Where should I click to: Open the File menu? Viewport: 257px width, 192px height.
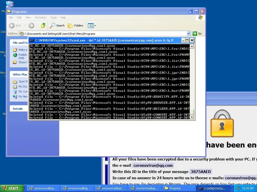point(11,17)
